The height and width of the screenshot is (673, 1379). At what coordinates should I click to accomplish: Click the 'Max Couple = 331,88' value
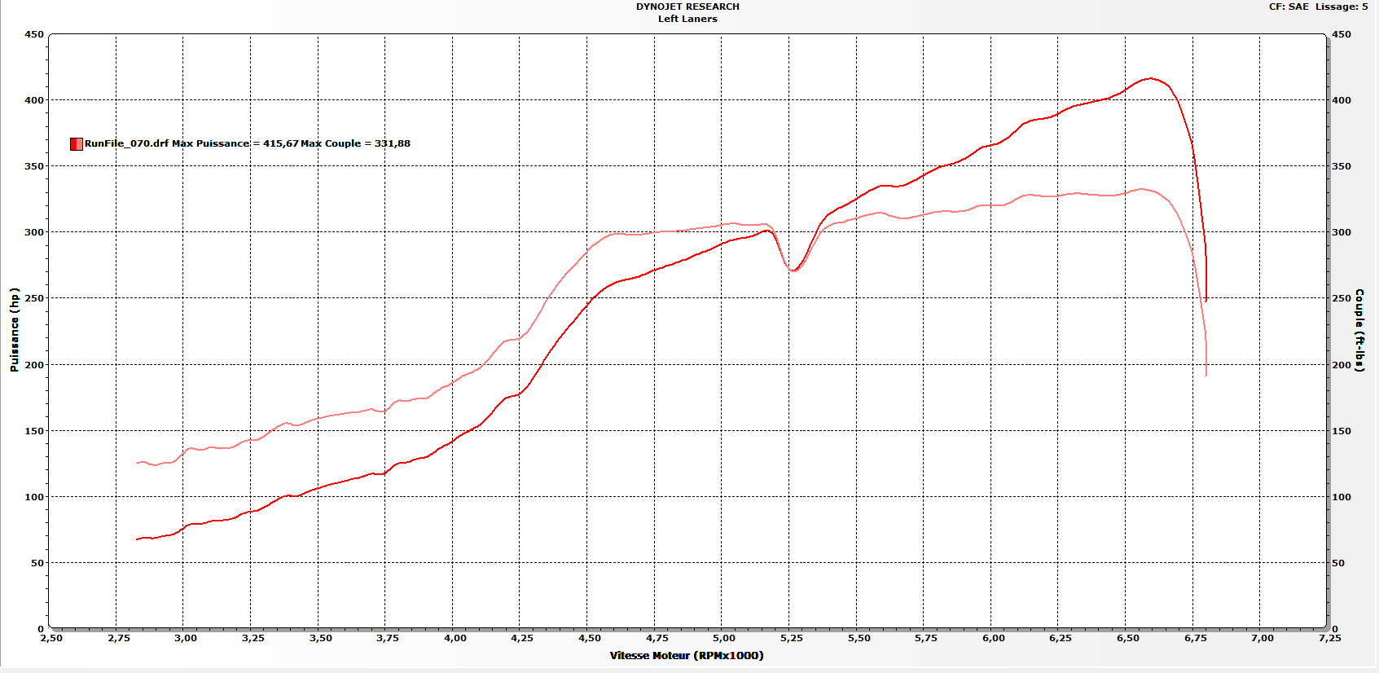pyautogui.click(x=355, y=143)
